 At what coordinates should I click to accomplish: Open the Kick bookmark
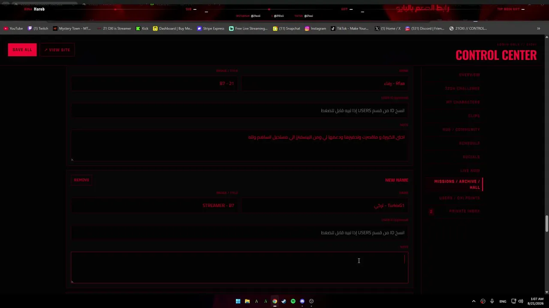tap(142, 29)
